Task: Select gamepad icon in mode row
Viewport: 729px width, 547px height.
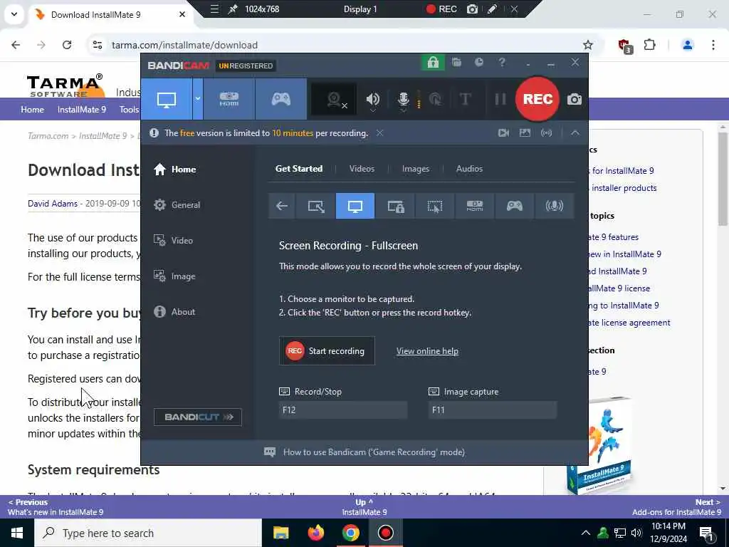Action: click(x=514, y=206)
